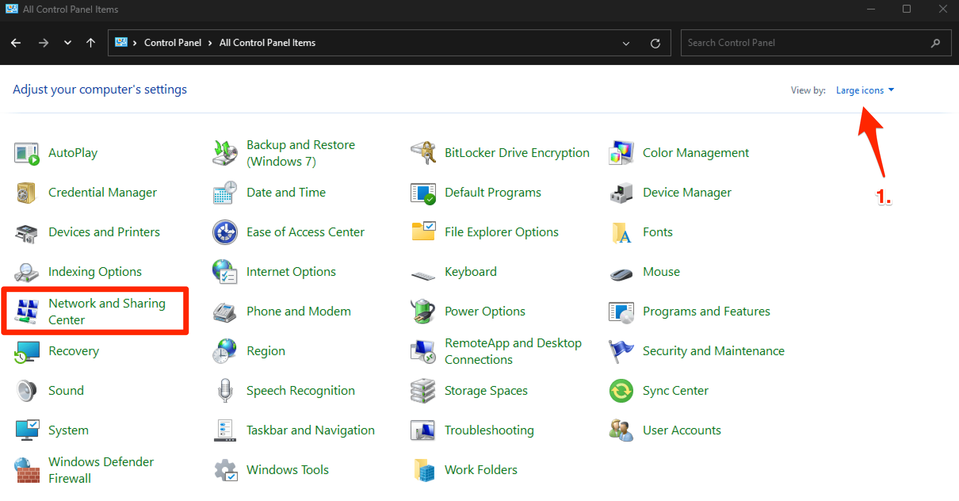This screenshot has height=501, width=959.
Task: Maximize the All Control Panel Items window
Action: click(x=907, y=9)
